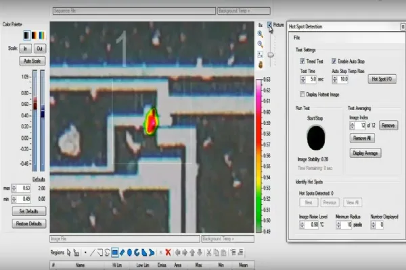Click the image zoom vertical slider handle
This screenshot has height=270, width=406.
[271, 55]
